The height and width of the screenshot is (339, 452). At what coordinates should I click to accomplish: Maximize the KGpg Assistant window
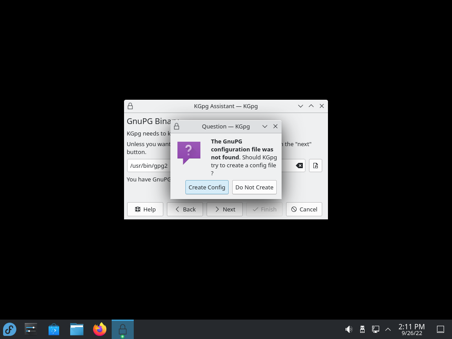coord(311,106)
